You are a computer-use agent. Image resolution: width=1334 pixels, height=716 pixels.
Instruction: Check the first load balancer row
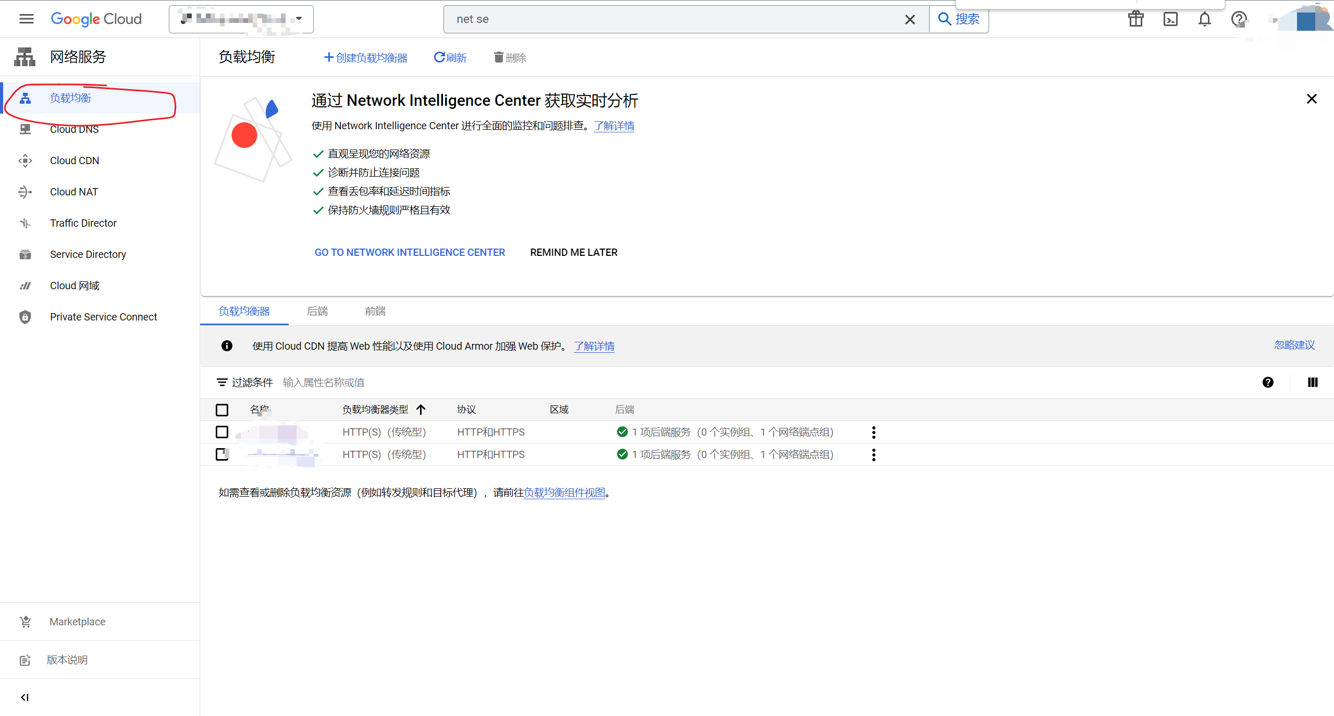222,432
